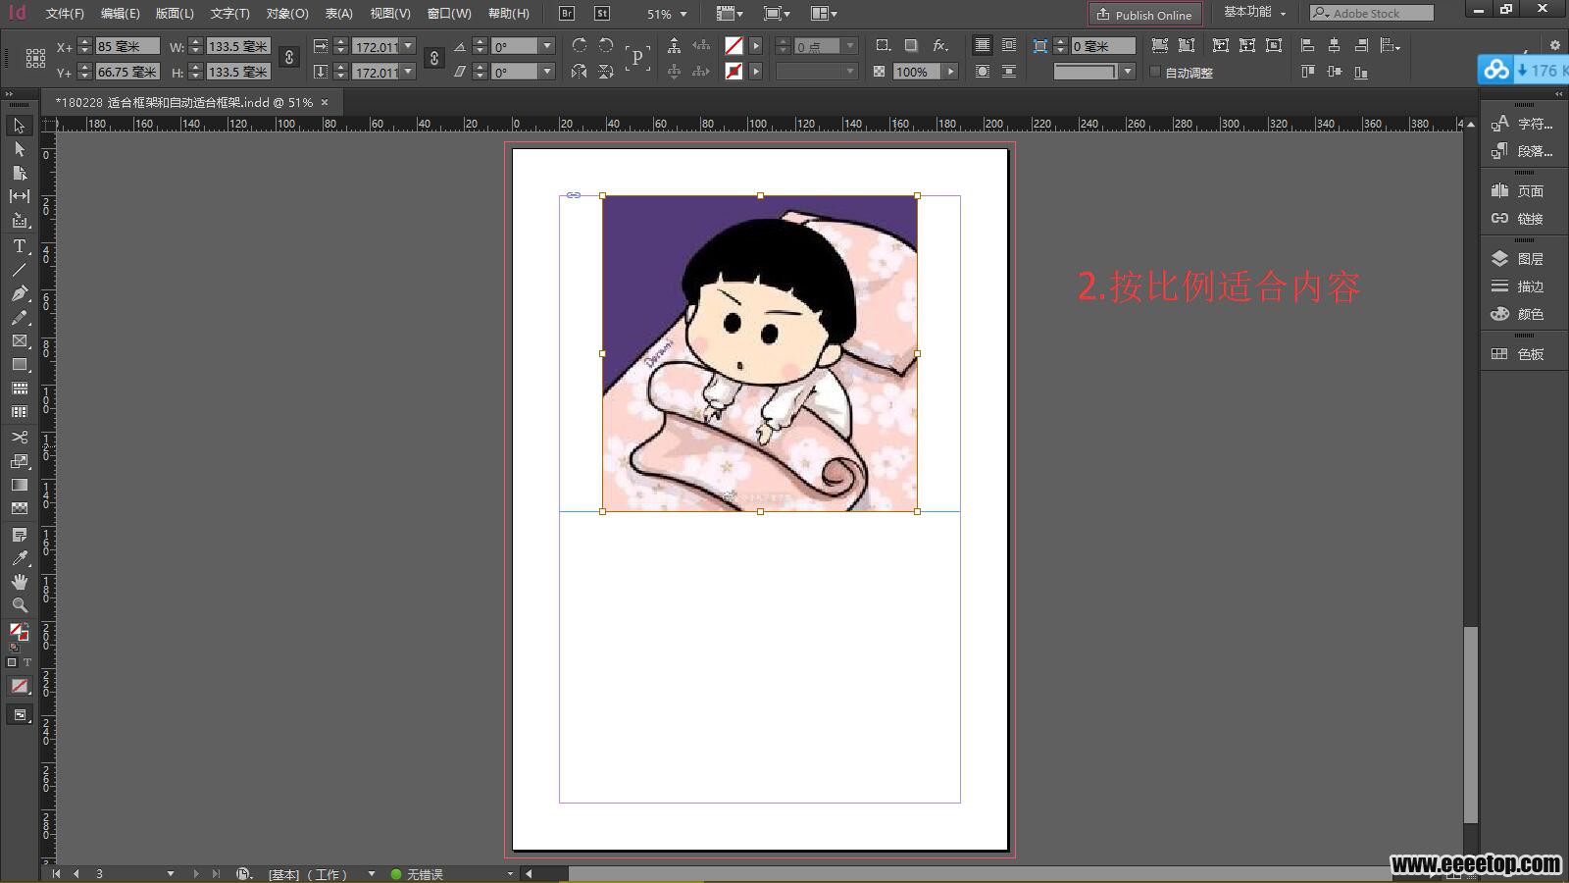
Task: Open the 页面 pages panel
Action: (x=1517, y=191)
